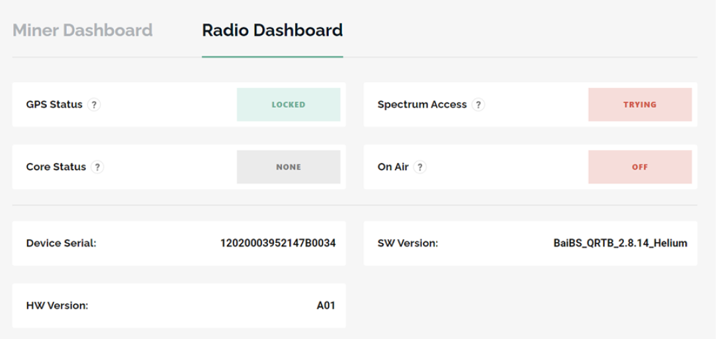Click the LOCKED GPS status badge
The height and width of the screenshot is (339, 716).
(289, 105)
